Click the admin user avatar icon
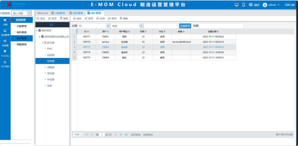The height and width of the screenshot is (146, 298). click(x=265, y=5)
